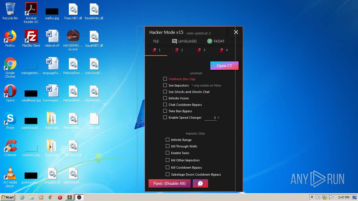Open Windows Explorer from the taskbar
358x201 pixels.
point(32,197)
